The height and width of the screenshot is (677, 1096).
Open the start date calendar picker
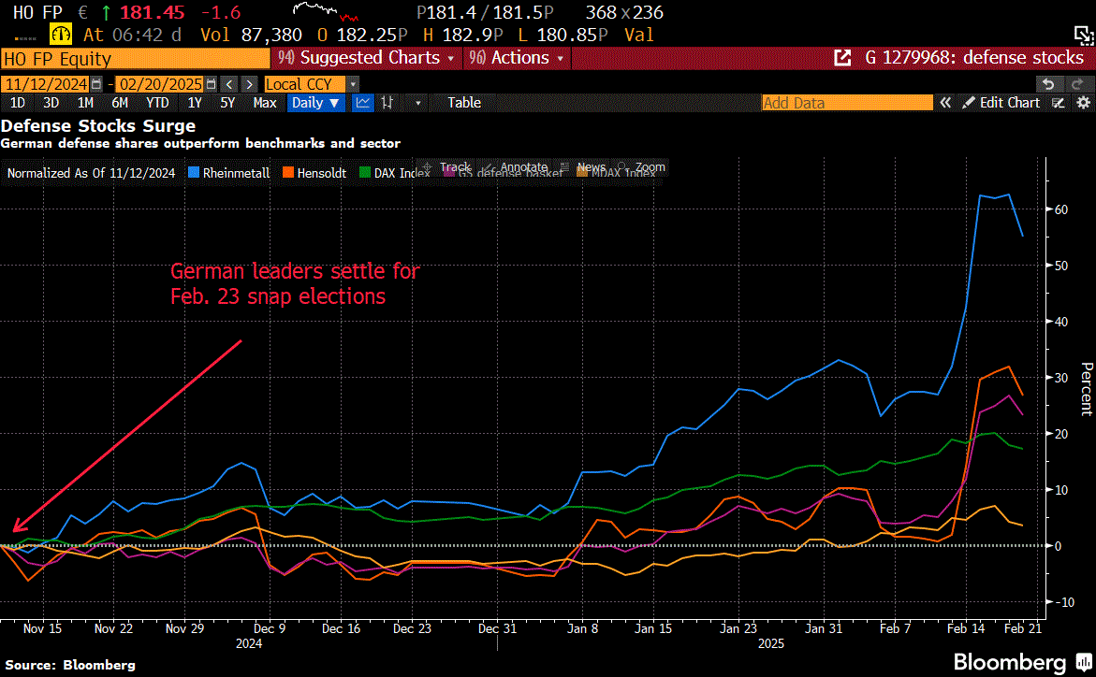click(96, 84)
